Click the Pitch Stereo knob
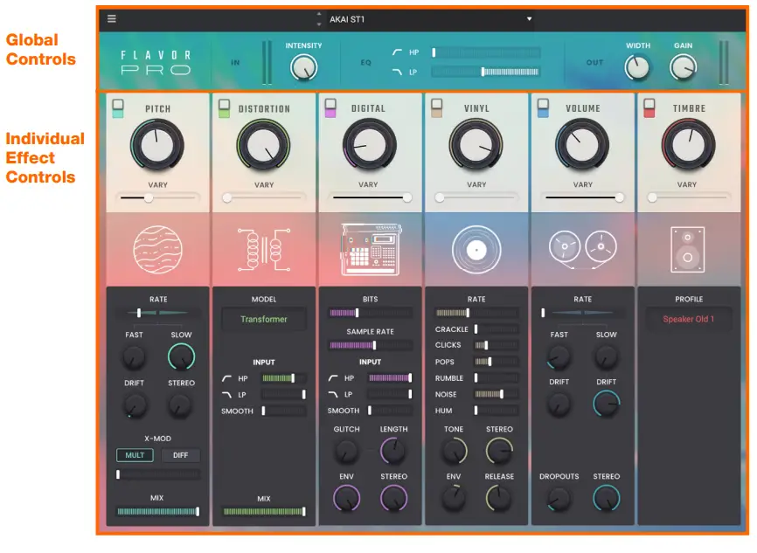757x553 pixels. tap(181, 405)
